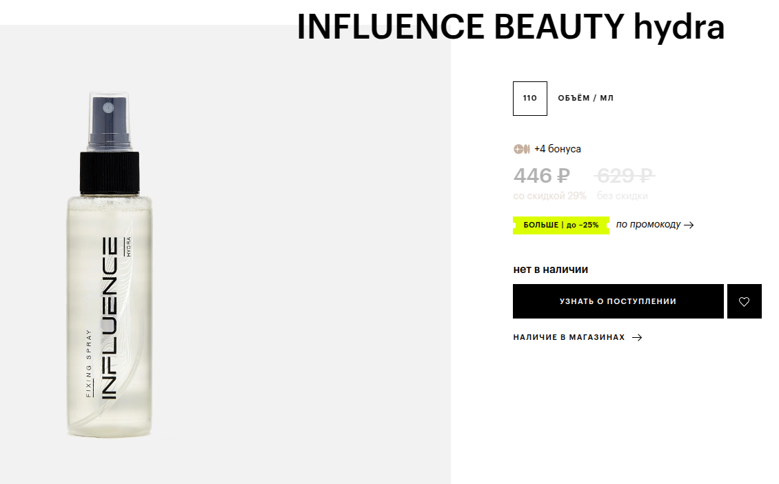
Task: Click the black spray cap on bottle
Action: point(110,172)
